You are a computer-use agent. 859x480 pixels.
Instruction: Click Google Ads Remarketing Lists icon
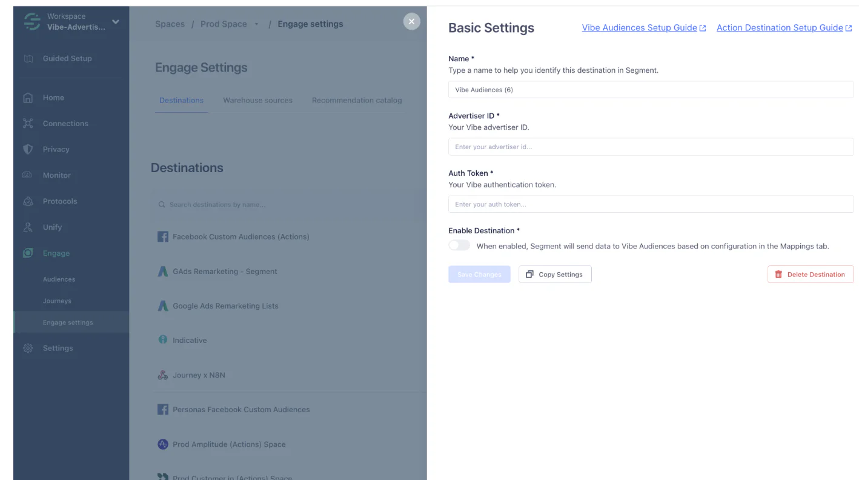(163, 306)
